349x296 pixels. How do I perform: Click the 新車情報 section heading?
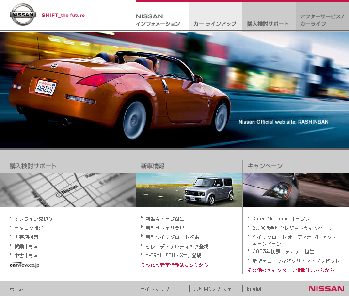(153, 166)
